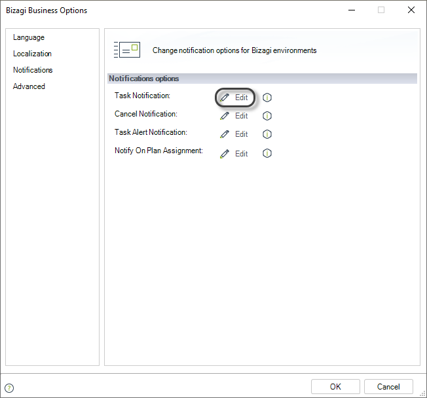Screen dimensions: 427x398
Task: Click the Edit button for Cancel Notification
Action: [234, 116]
